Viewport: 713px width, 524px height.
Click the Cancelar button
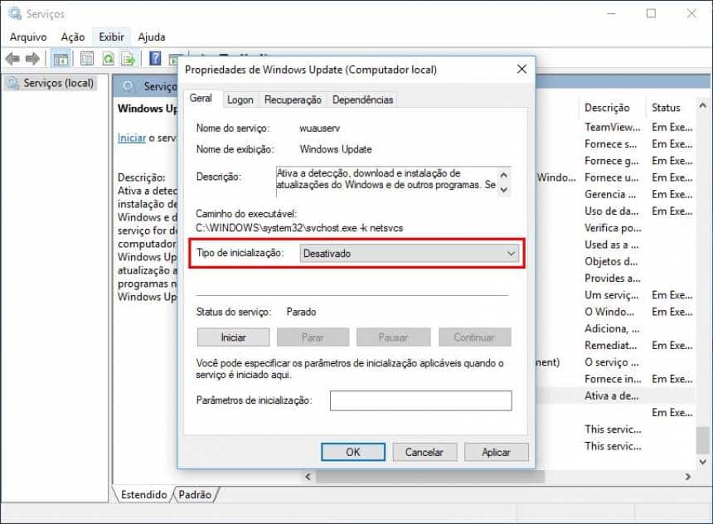tap(424, 452)
